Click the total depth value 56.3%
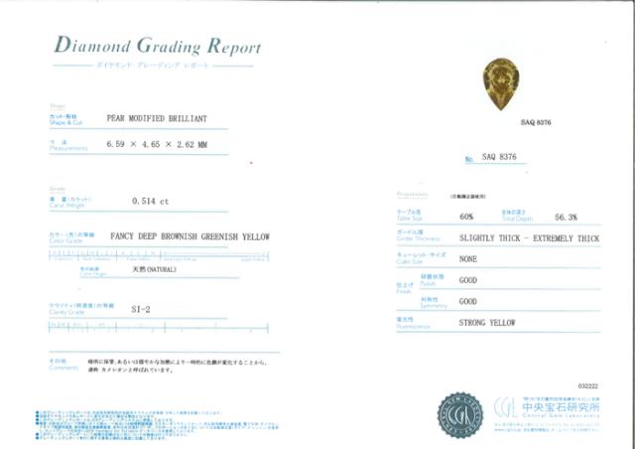This screenshot has height=449, width=635. (x=567, y=217)
